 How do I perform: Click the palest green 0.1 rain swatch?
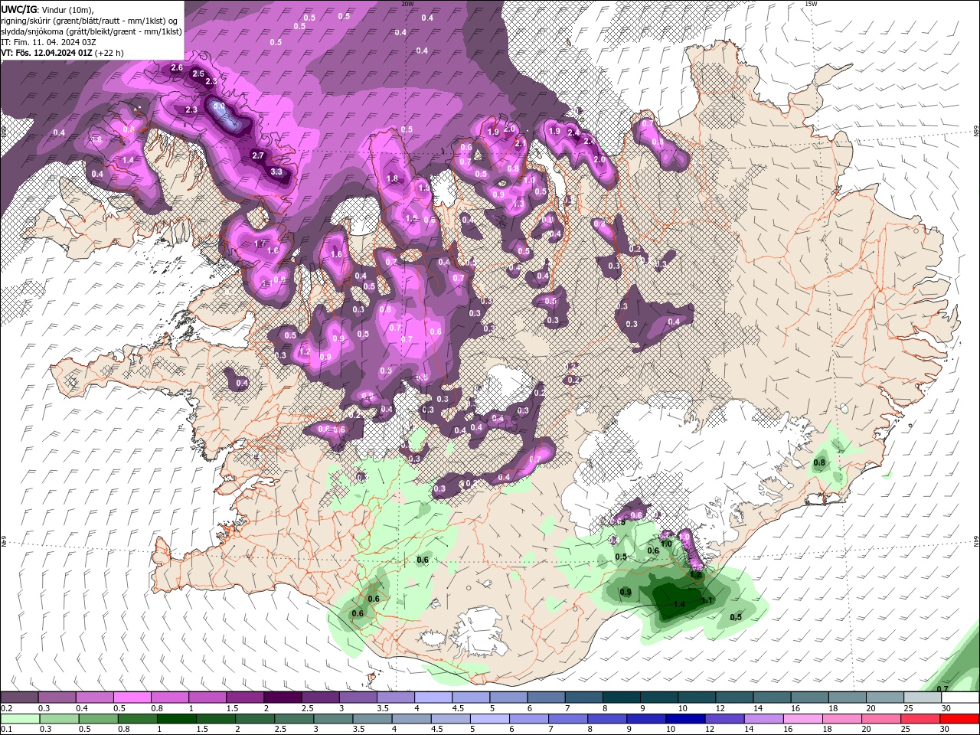[20, 719]
